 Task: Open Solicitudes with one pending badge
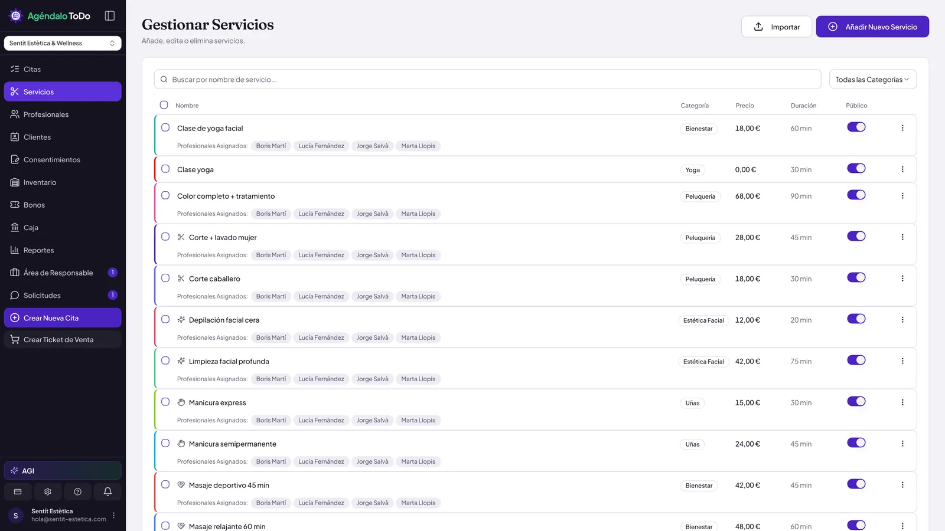tap(63, 296)
